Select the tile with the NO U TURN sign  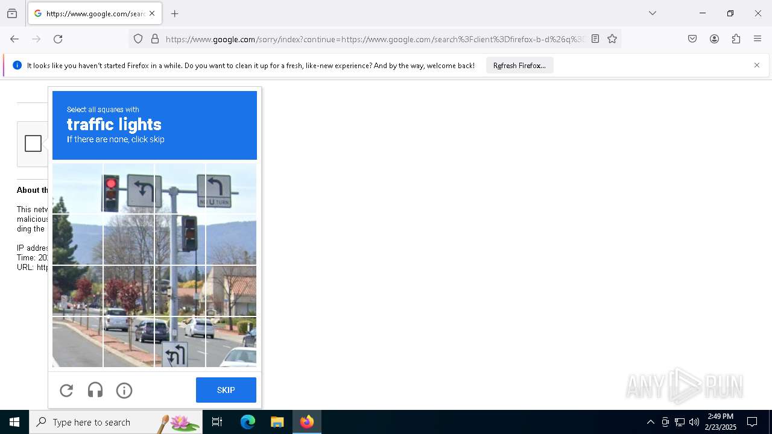231,189
